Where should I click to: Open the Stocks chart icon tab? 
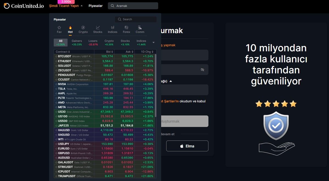tap(98, 29)
